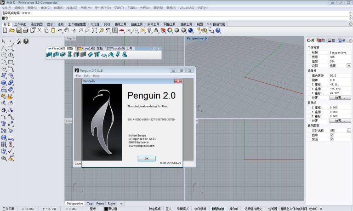Screen dimensions: 353x211
Task: Open a file with the folder icon
Action: (x=12, y=30)
